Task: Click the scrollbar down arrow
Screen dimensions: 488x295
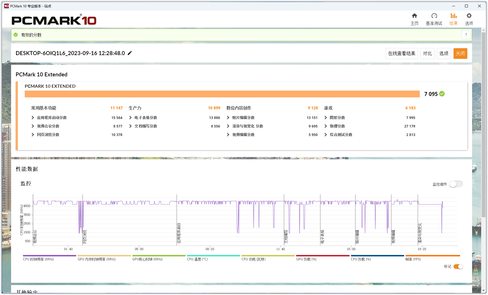Action: [483, 290]
